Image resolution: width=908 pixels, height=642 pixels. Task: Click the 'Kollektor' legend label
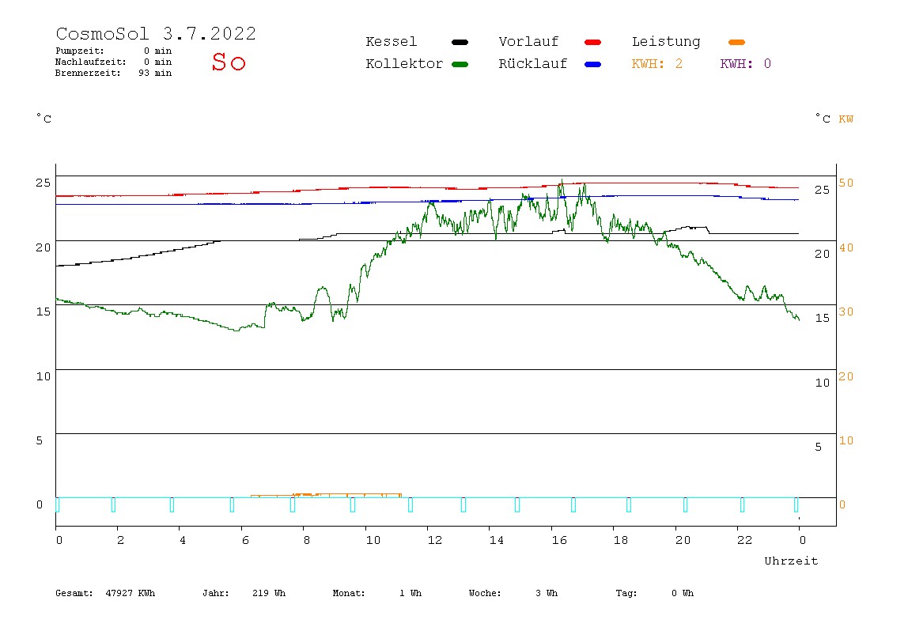pyautogui.click(x=404, y=64)
